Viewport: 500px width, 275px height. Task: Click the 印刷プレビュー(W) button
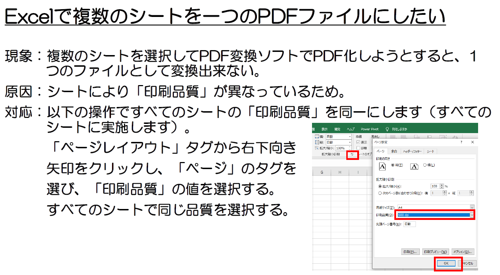coord(436,252)
